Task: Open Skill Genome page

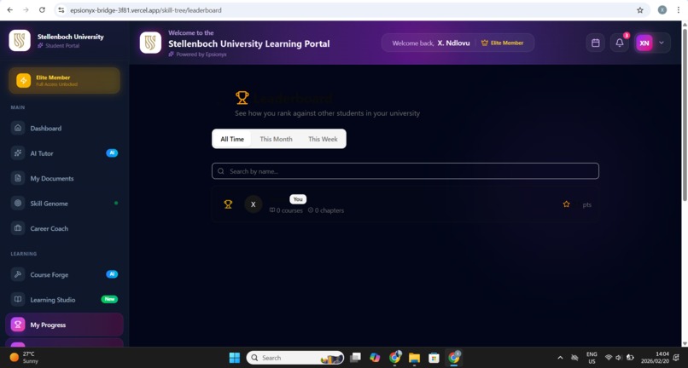Action: 64,204
